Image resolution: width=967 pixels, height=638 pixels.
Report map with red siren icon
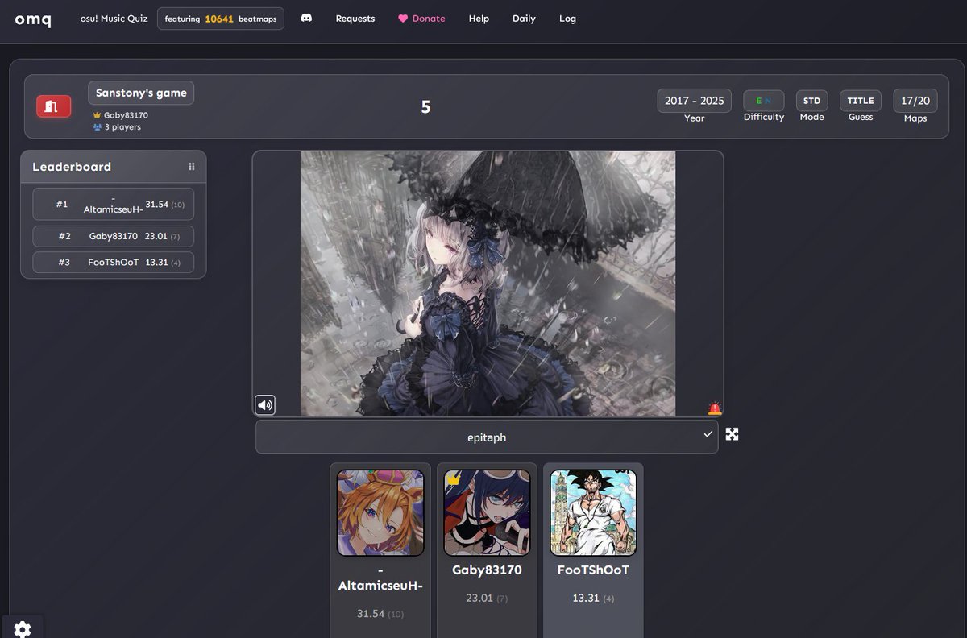(x=714, y=408)
